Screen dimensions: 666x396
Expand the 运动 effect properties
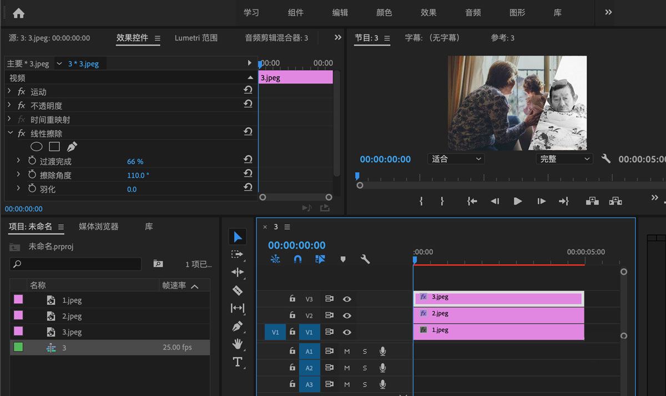click(x=10, y=91)
